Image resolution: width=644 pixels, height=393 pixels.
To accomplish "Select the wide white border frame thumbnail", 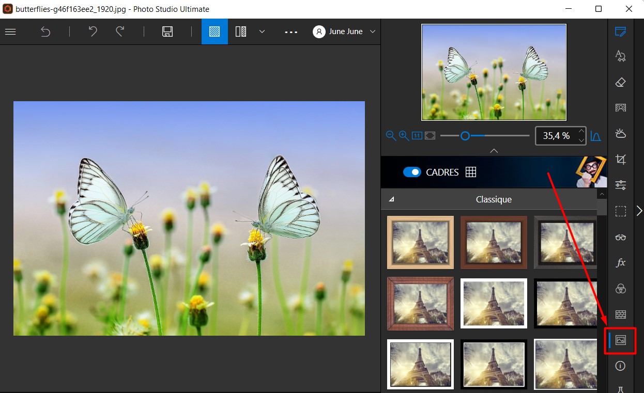I will [x=494, y=304].
